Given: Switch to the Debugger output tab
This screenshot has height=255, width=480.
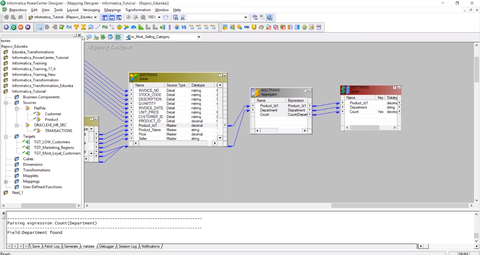Looking at the screenshot, I should (107, 247).
